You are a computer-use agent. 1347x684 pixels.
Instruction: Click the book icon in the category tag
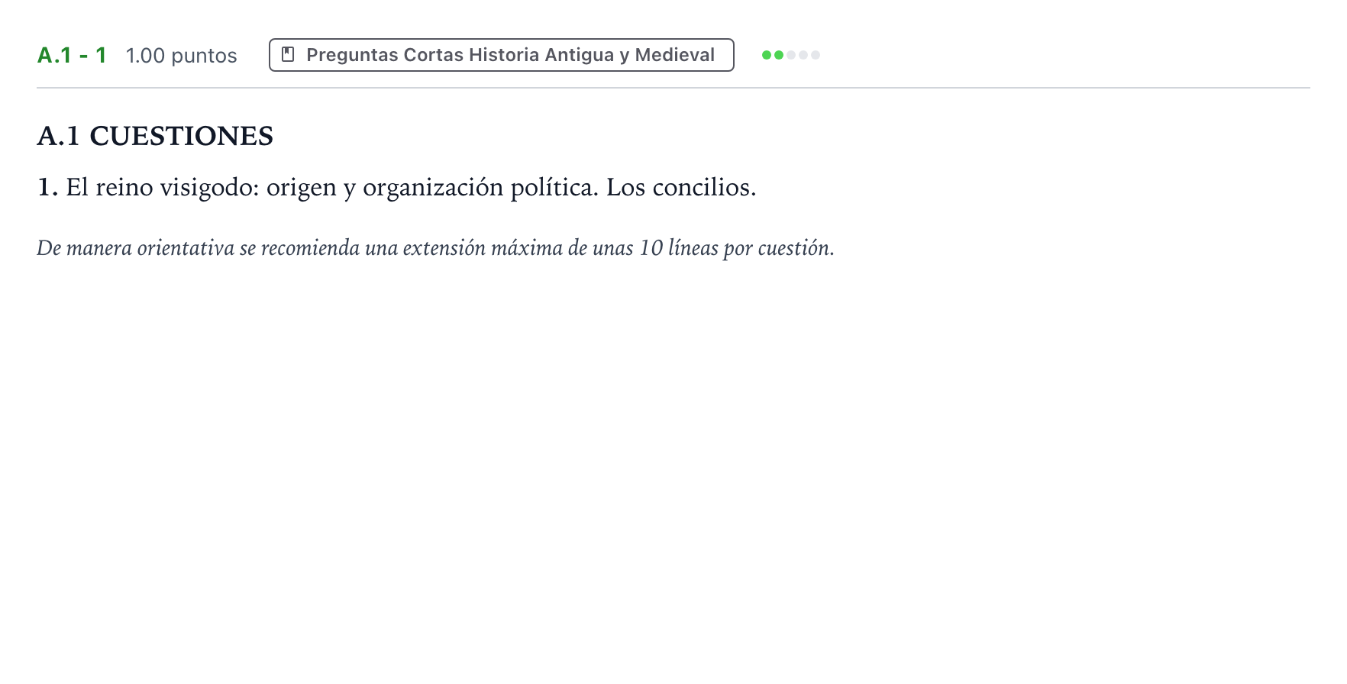click(288, 55)
